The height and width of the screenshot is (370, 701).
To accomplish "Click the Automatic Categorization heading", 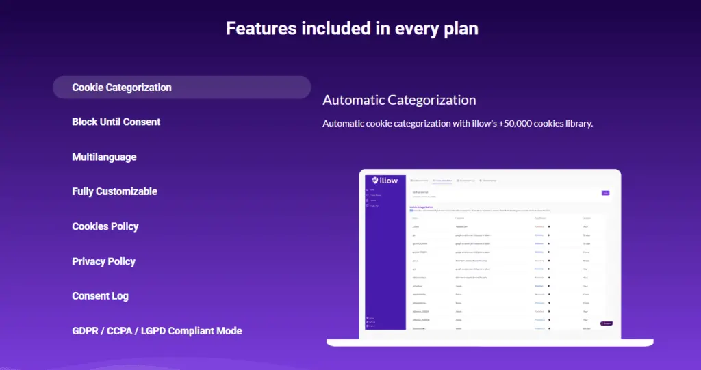I will pos(399,100).
